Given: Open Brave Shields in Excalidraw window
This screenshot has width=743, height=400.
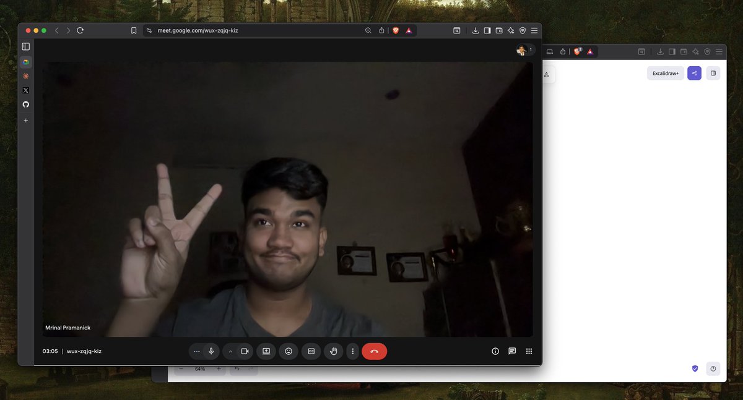Looking at the screenshot, I should tap(577, 52).
